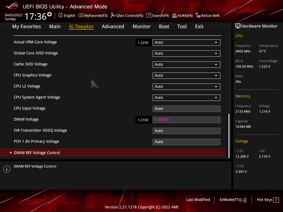Change language via English label

click(69, 16)
